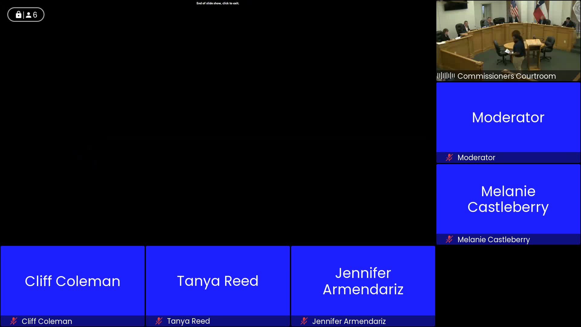
Task: Click the lock icon in participant badge
Action: point(18,15)
